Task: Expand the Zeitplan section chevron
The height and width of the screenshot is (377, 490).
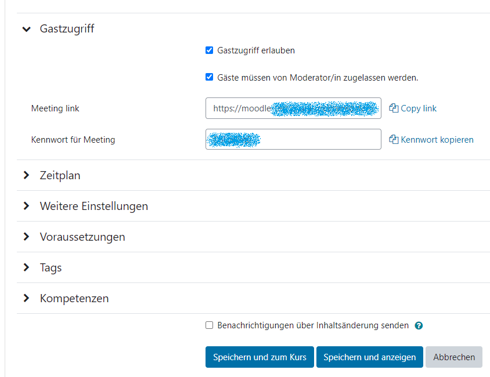Action: tap(26, 175)
